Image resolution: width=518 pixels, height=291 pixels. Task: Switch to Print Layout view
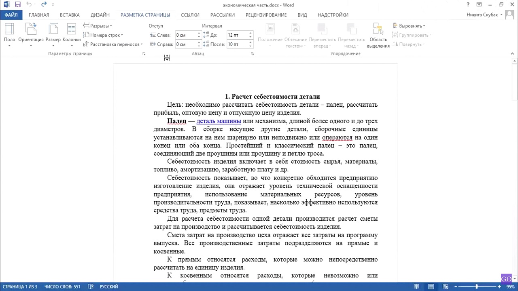coord(431,287)
